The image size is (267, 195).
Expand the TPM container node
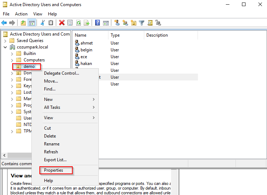(x=12, y=131)
